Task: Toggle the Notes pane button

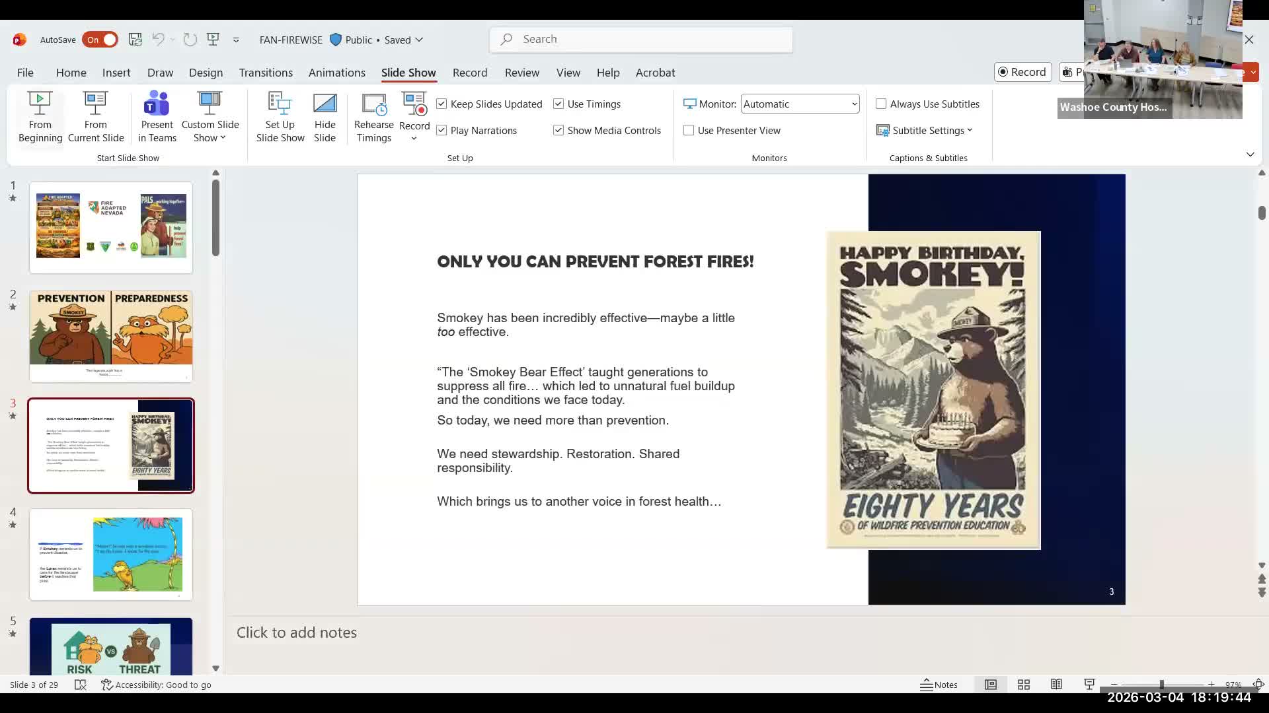Action: click(939, 685)
